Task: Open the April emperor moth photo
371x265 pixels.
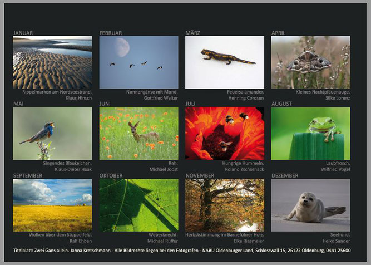Action: pyautogui.click(x=310, y=62)
